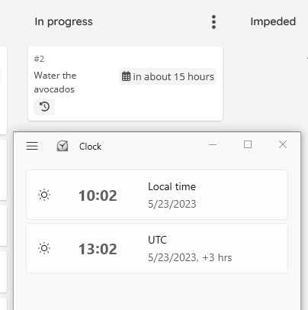Close the Clock window
Screen dimensions: 308x310
[283, 144]
